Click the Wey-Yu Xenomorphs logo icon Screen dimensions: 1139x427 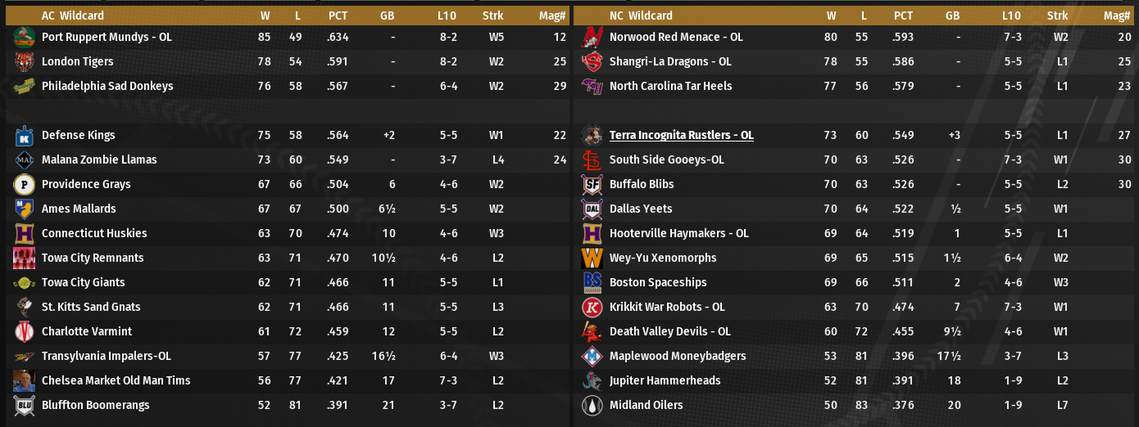pos(592,258)
